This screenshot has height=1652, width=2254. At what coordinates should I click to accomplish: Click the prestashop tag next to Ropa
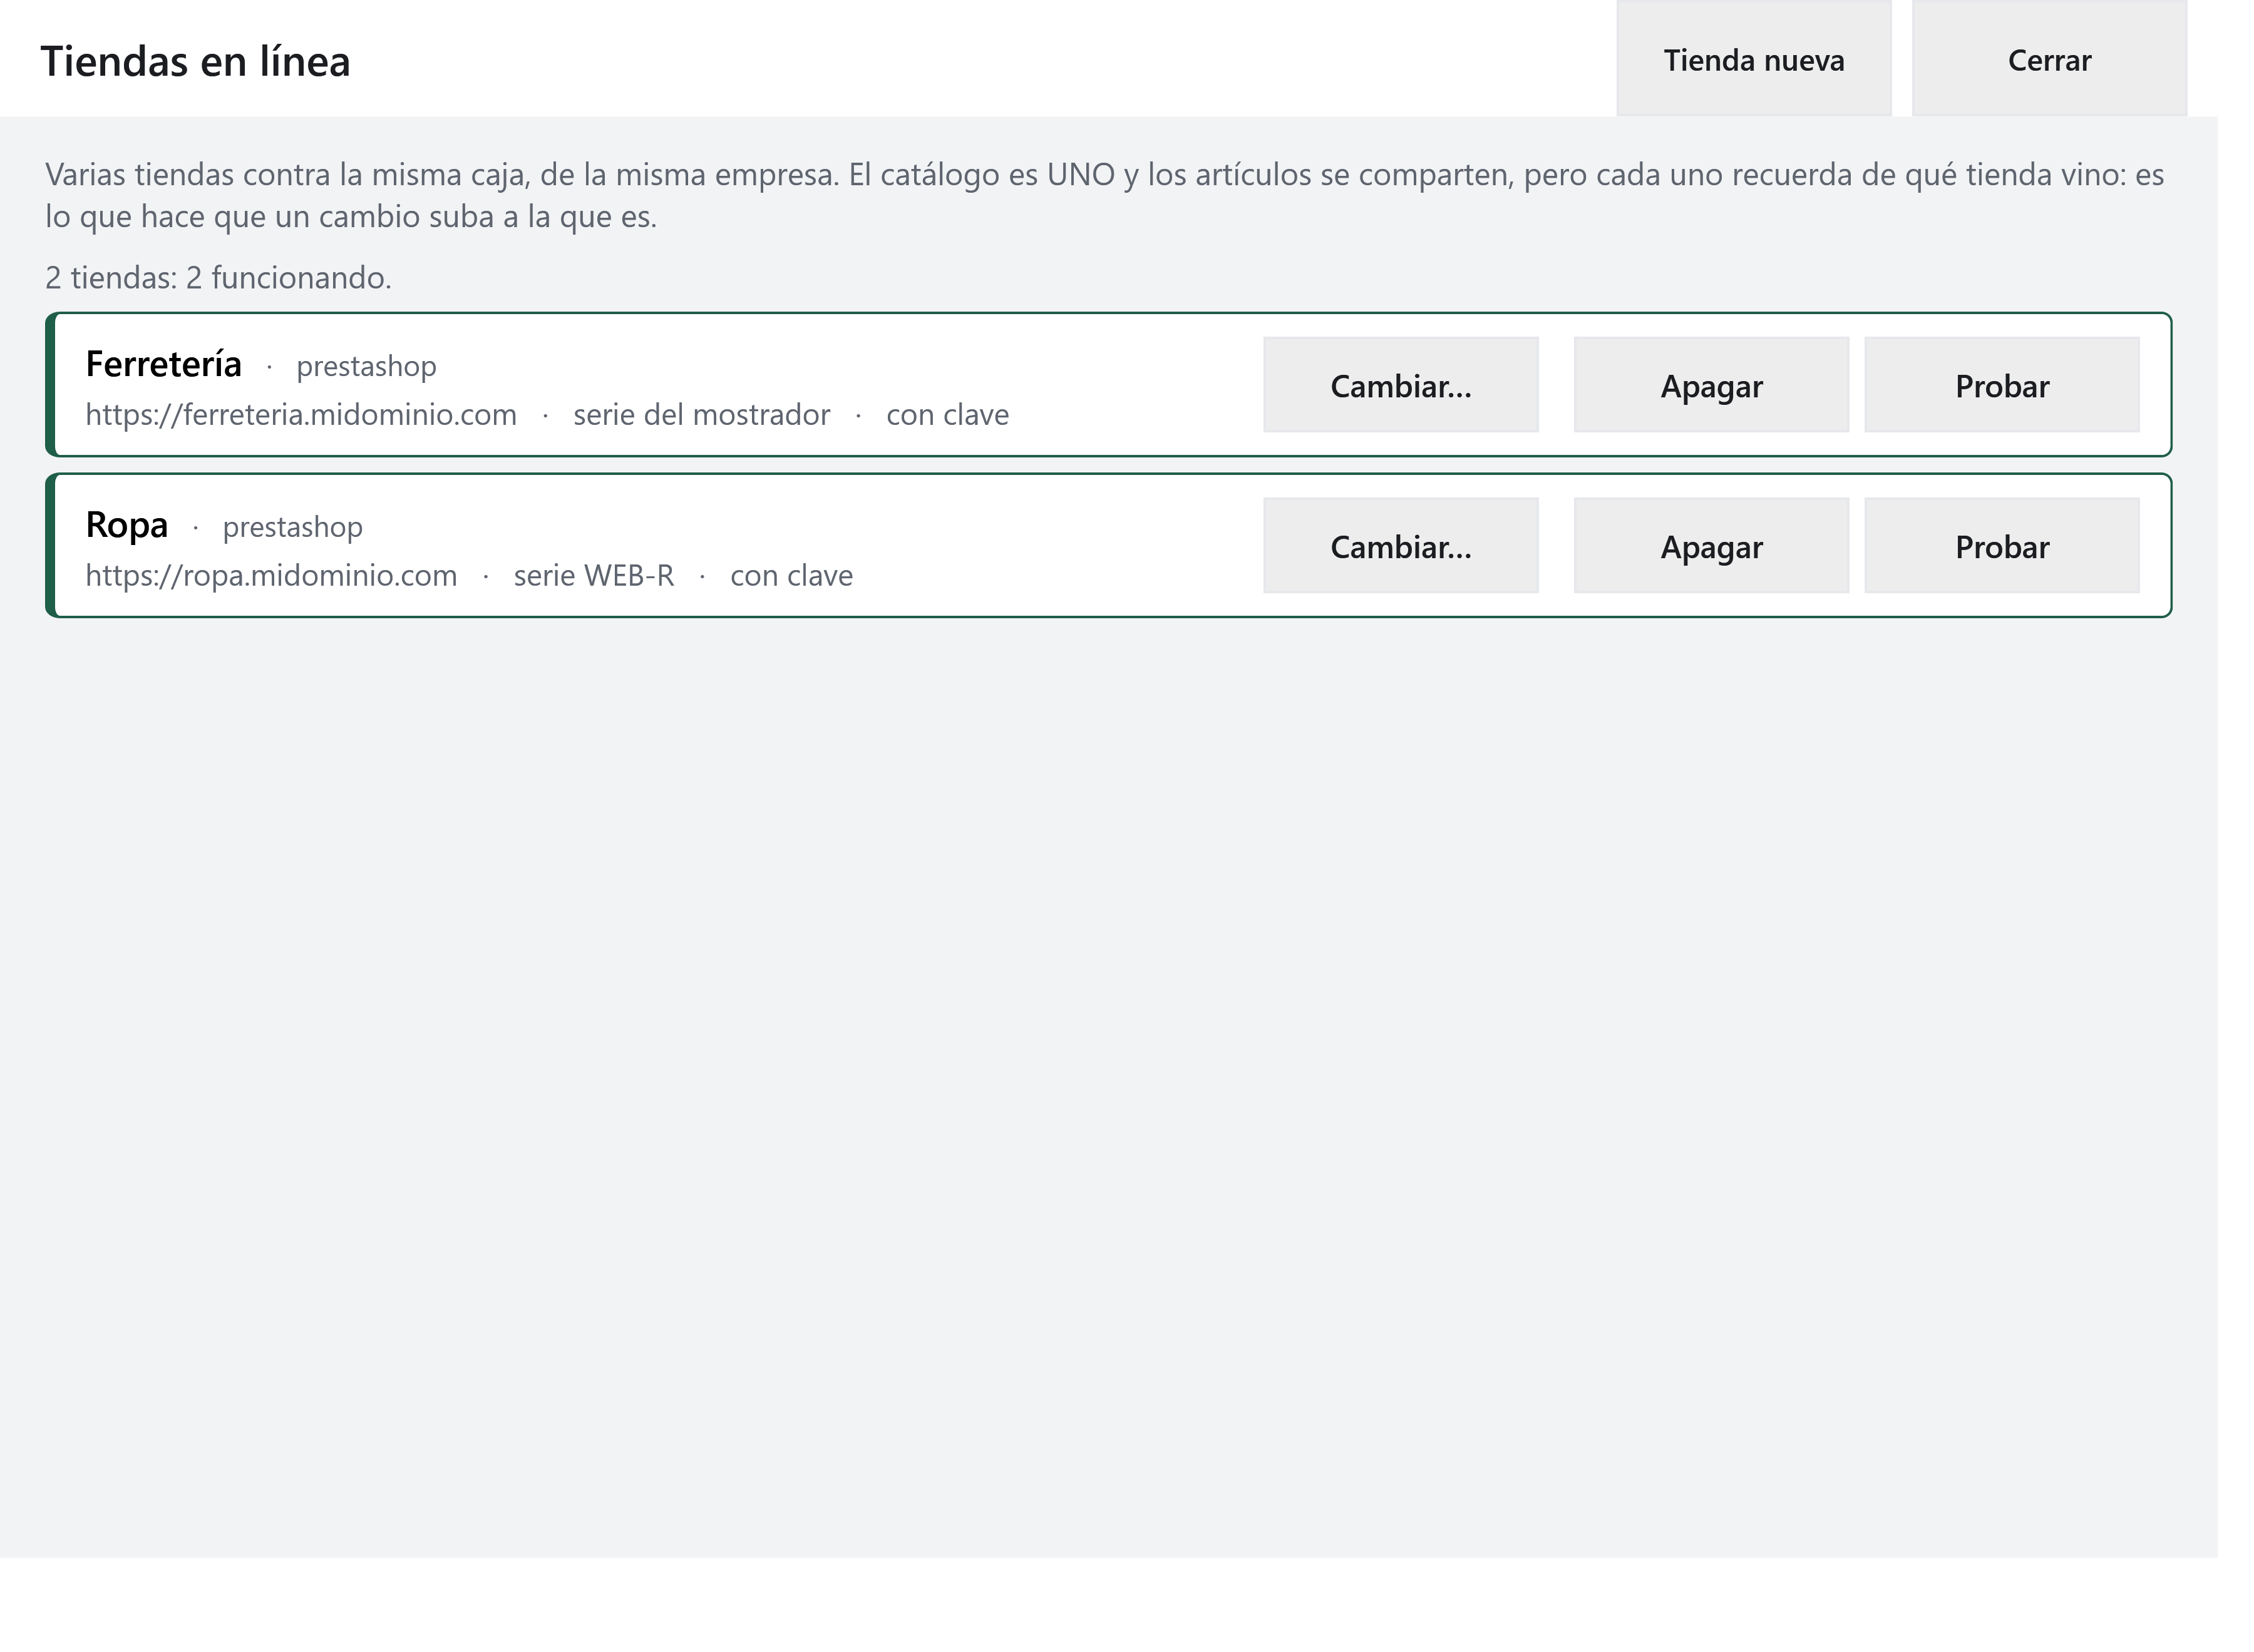click(x=292, y=528)
